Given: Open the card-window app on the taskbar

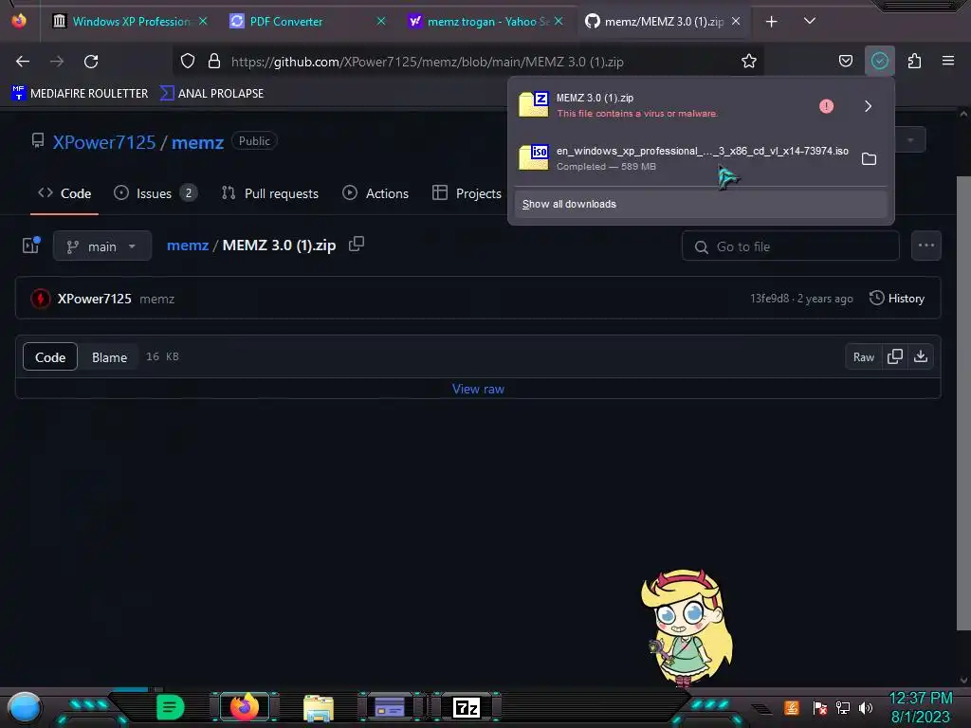Looking at the screenshot, I should (x=390, y=707).
